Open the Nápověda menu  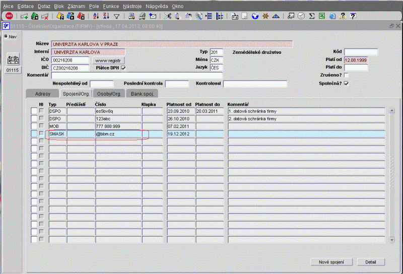coord(157,6)
